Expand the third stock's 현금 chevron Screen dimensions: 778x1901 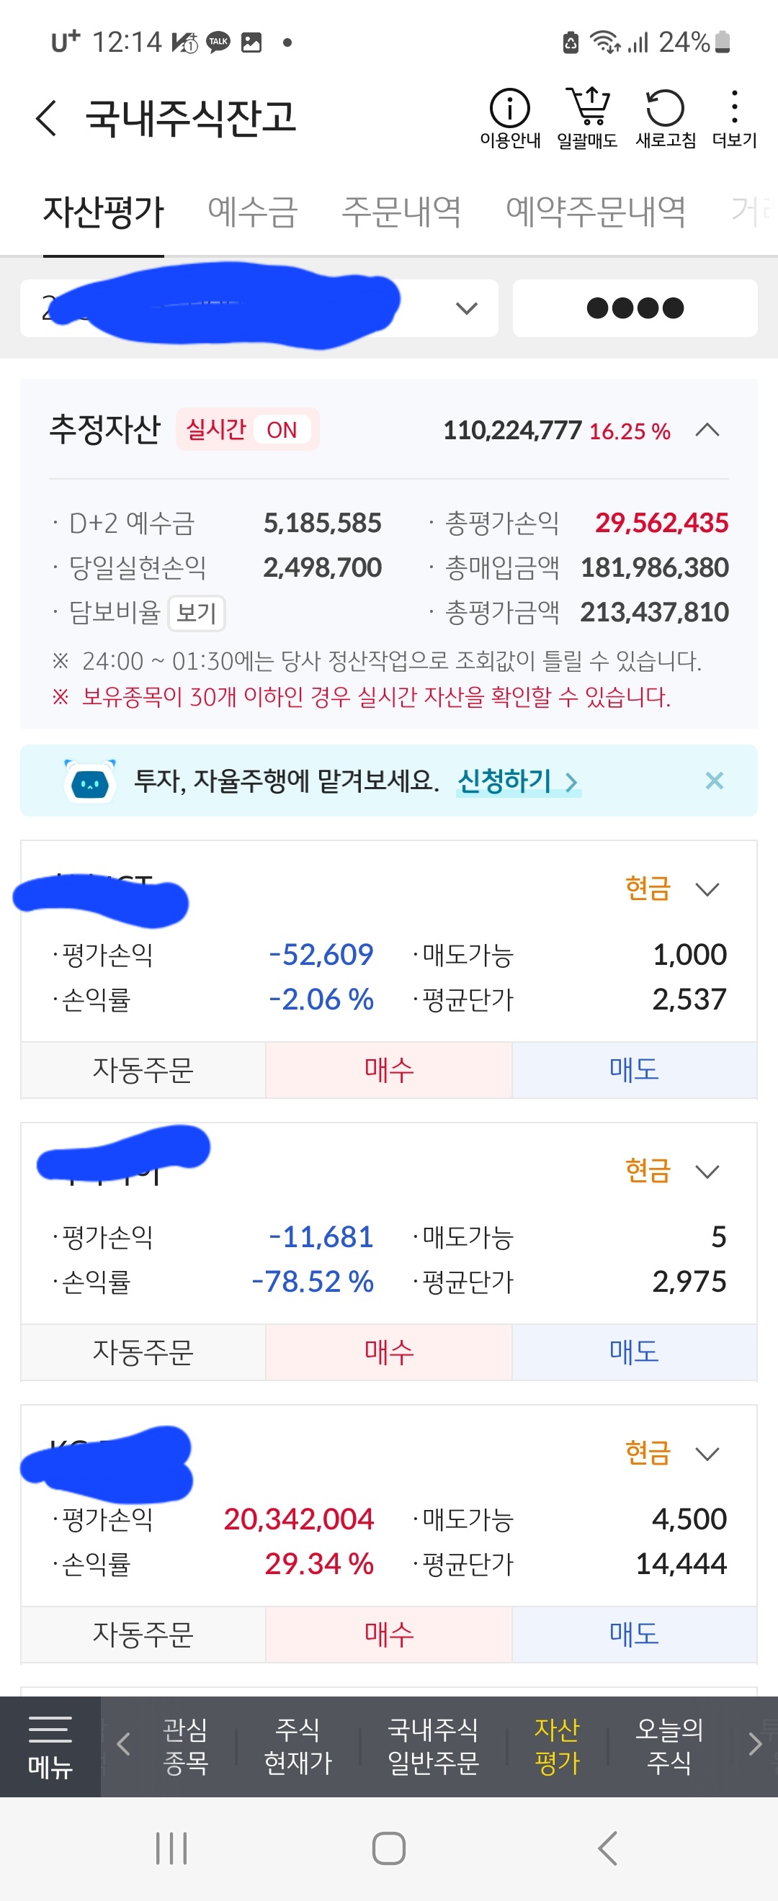(707, 1454)
